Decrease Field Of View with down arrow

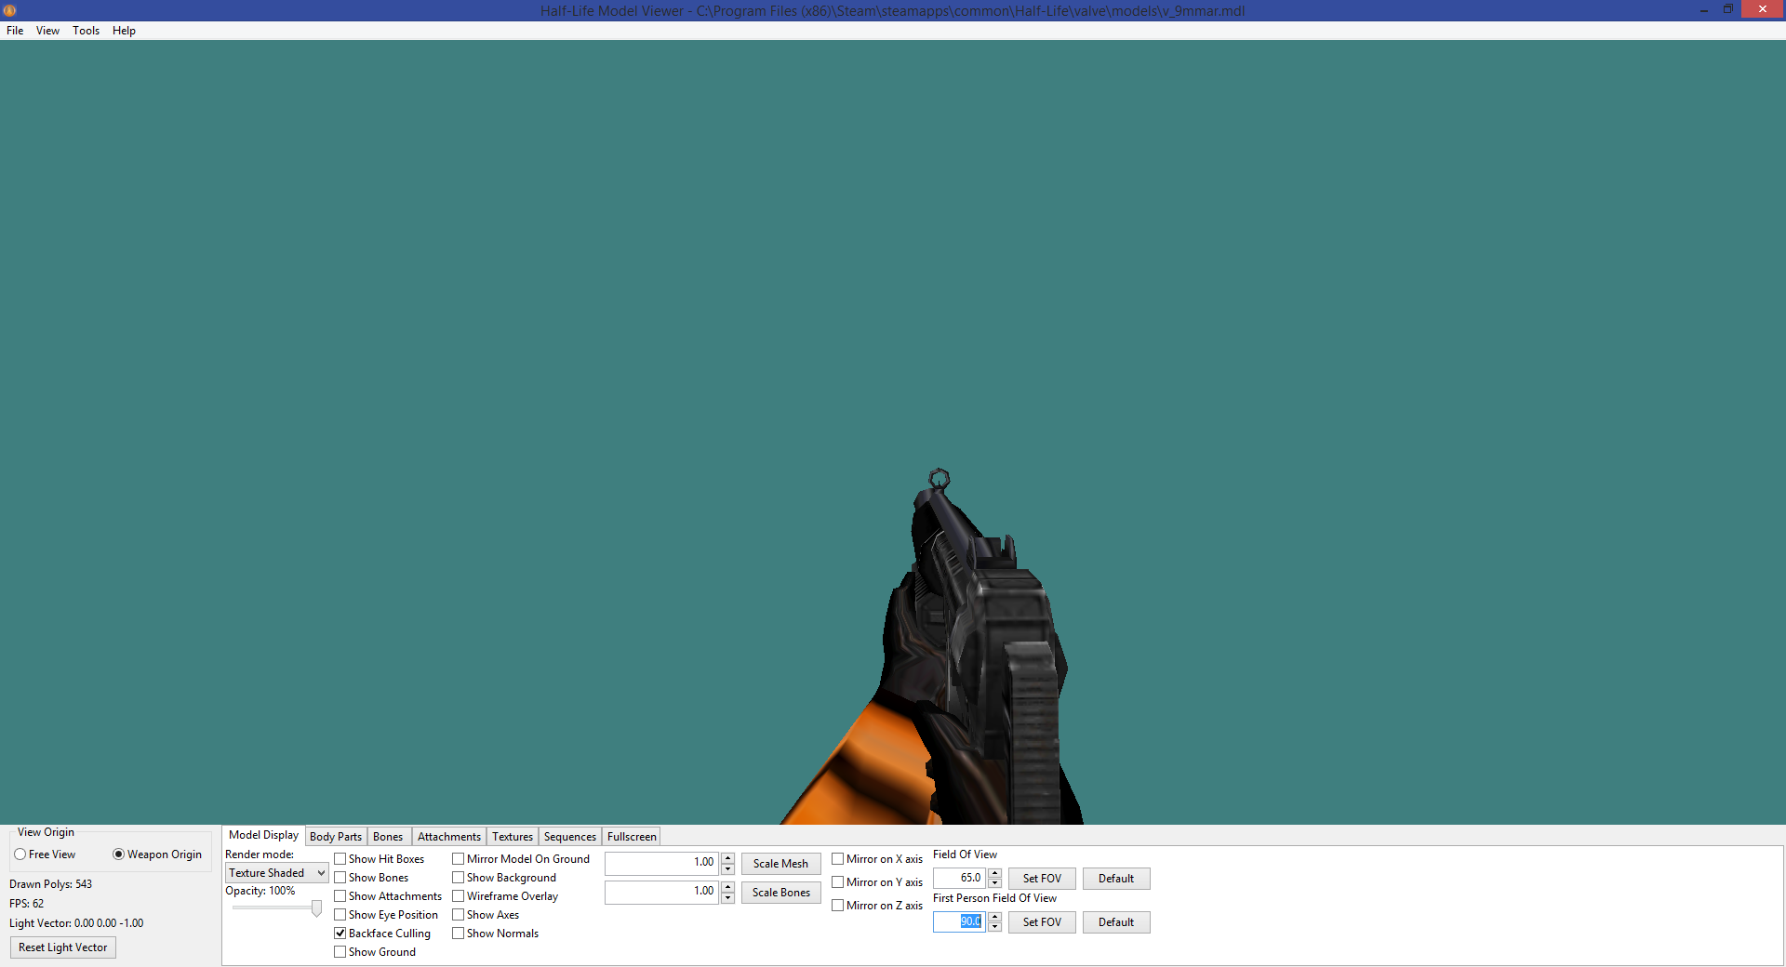tap(994, 883)
